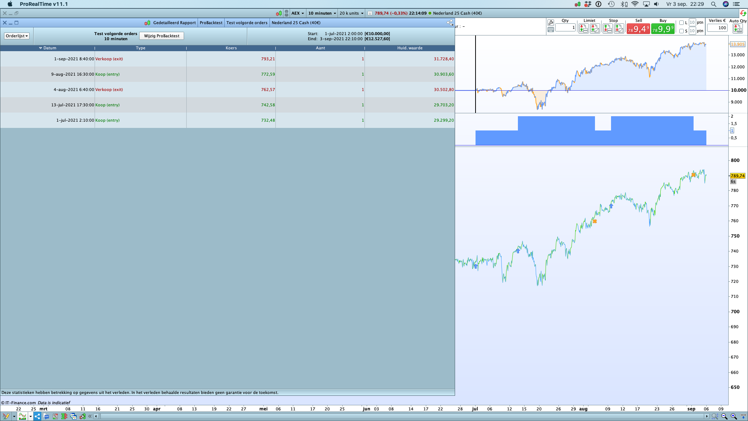
Task: Click the share icon in the bottom toolbar
Action: click(37, 416)
